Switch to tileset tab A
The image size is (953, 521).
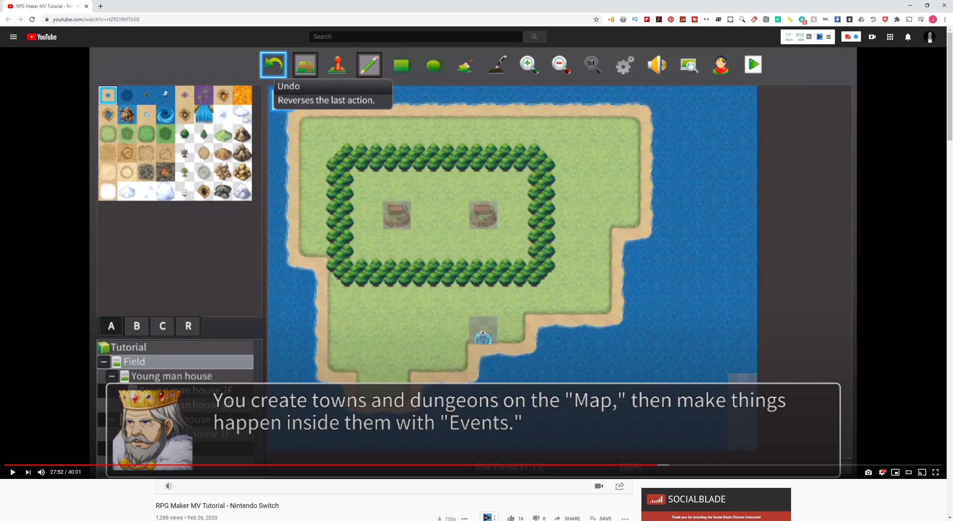click(x=111, y=326)
